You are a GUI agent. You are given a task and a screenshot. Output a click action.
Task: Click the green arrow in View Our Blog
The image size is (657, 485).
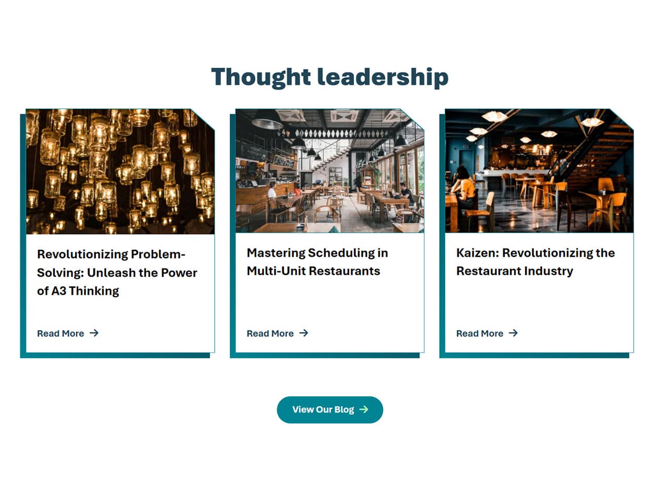click(364, 410)
